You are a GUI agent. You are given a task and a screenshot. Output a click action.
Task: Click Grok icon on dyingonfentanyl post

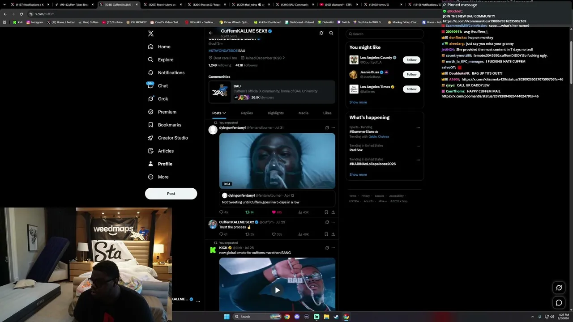(327, 127)
